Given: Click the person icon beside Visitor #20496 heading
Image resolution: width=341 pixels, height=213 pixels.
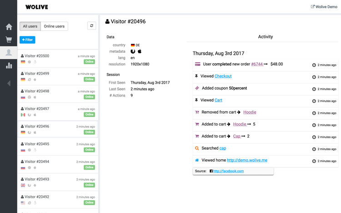Looking at the screenshot, I should point(107,21).
